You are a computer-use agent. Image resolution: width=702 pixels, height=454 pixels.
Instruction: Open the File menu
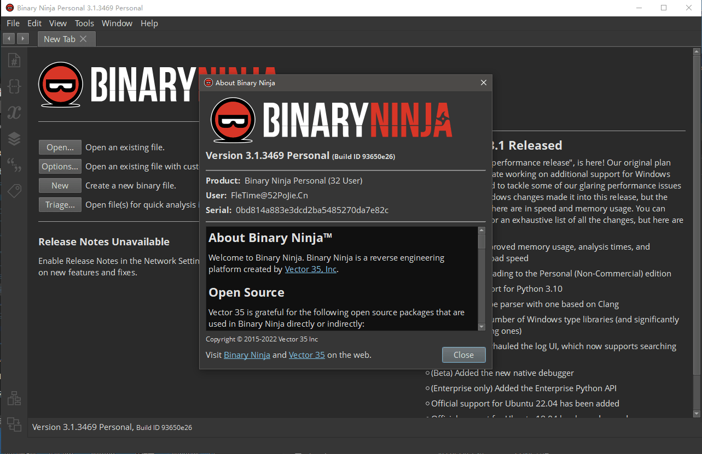point(13,23)
